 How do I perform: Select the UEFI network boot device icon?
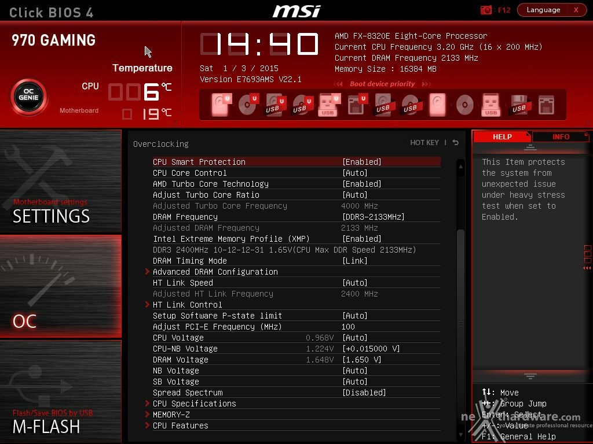pyautogui.click(x=357, y=104)
